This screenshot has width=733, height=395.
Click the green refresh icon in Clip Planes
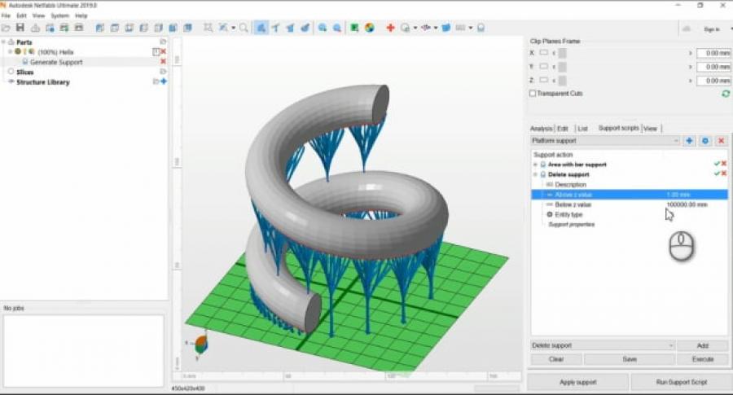(x=725, y=94)
